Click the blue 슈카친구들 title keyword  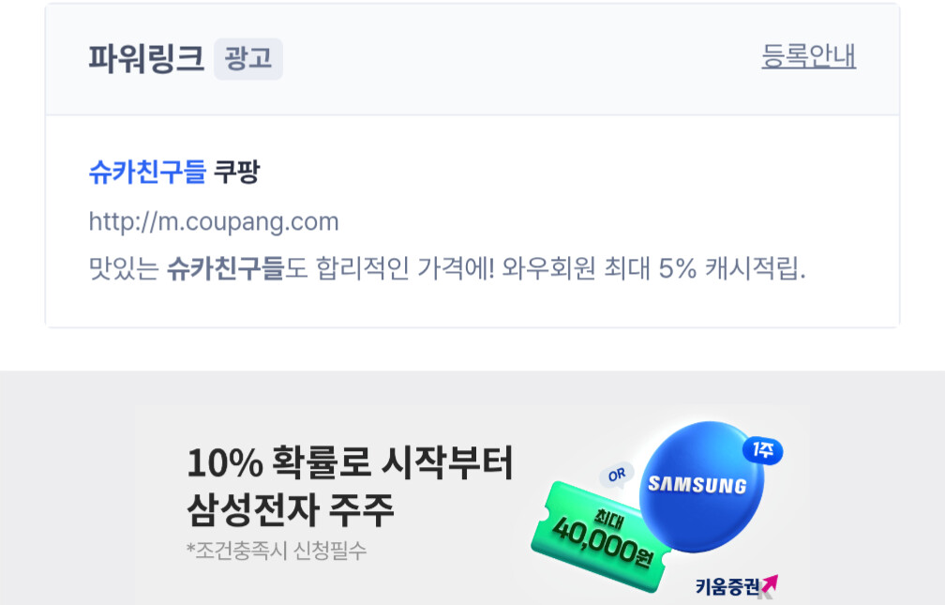tap(148, 172)
